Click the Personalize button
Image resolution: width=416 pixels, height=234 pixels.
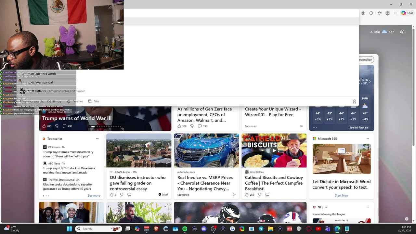click(x=366, y=59)
